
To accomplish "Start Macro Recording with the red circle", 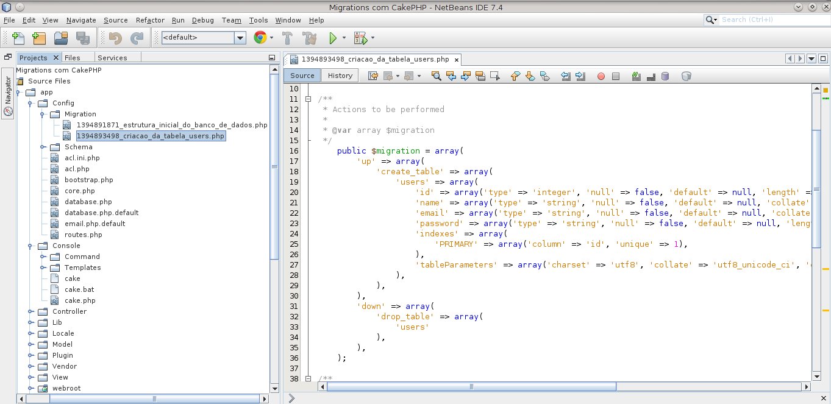I will click(x=601, y=76).
